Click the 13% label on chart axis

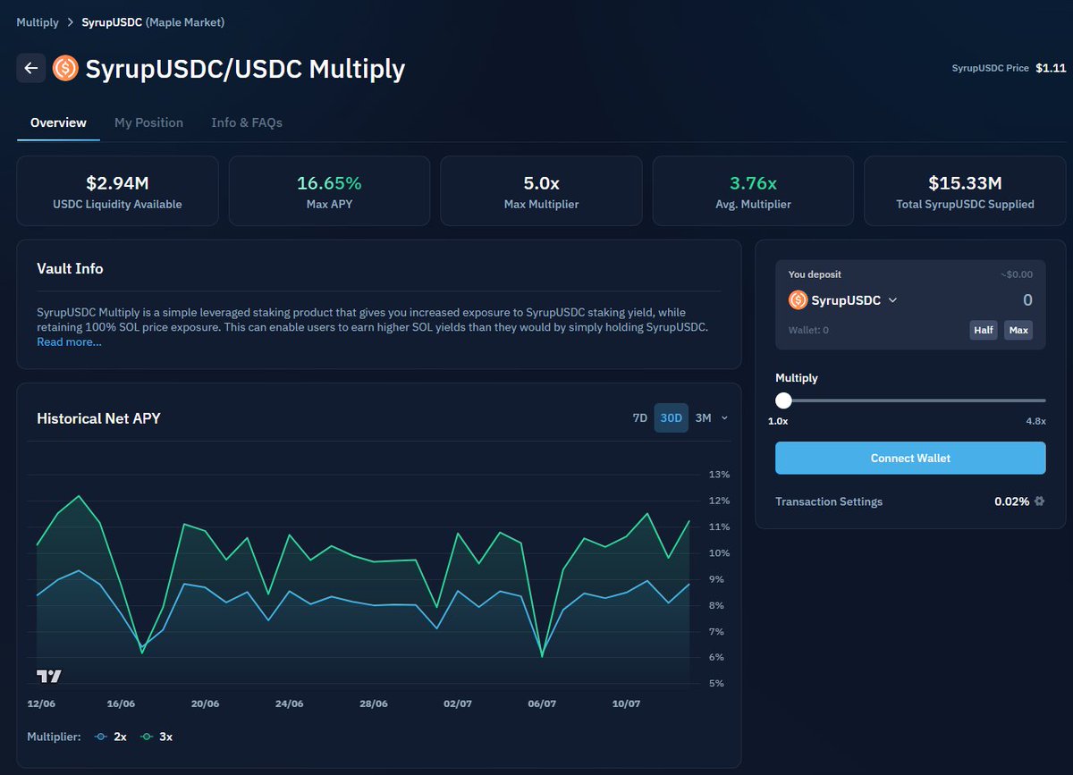[x=719, y=475]
